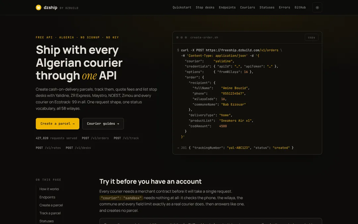Click the dzship brand name

(x=50, y=8)
